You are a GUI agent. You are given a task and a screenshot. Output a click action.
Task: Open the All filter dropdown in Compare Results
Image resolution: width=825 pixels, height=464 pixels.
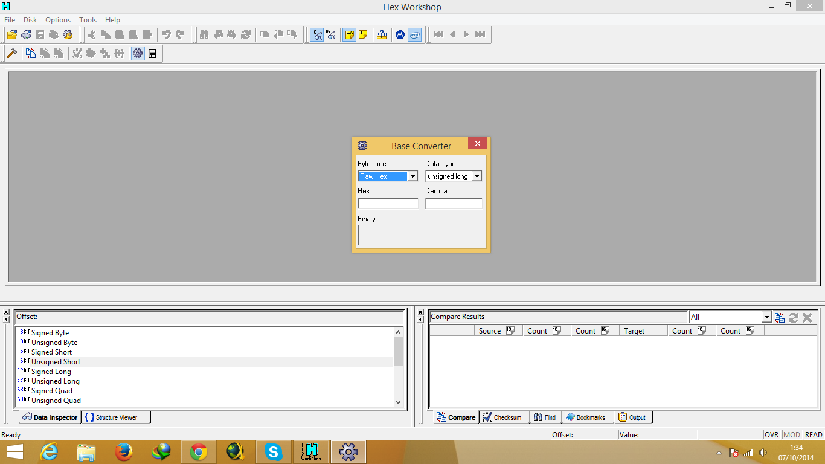[730, 317]
